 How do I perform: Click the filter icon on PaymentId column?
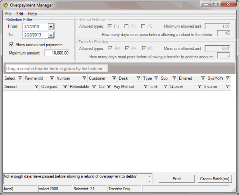click(x=52, y=78)
